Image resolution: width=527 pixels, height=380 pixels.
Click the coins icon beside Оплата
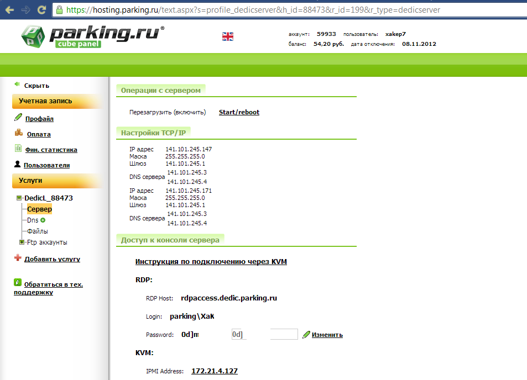18,133
